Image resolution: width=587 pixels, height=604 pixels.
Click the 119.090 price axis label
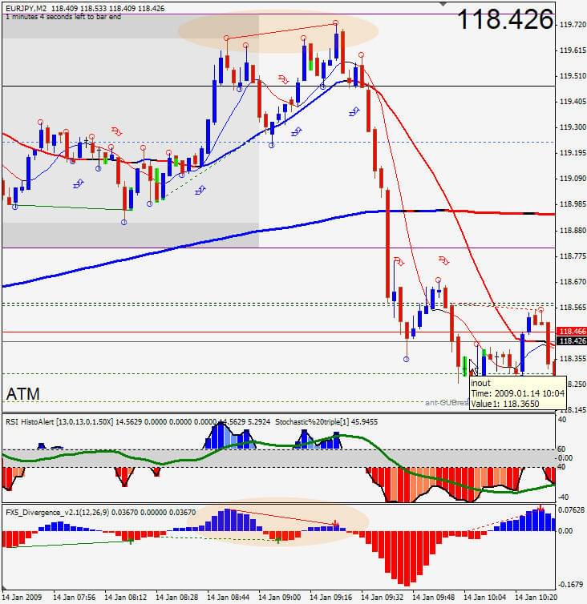573,179
